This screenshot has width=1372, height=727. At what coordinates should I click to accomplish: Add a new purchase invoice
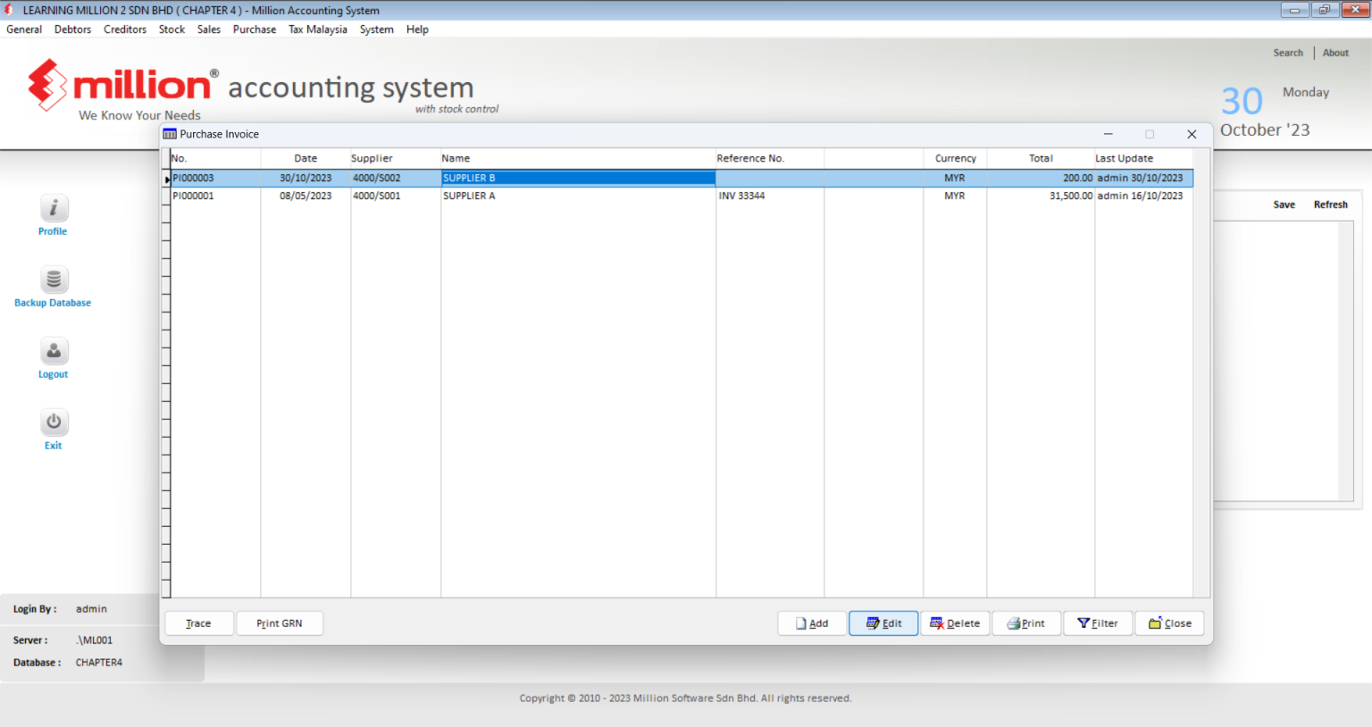[x=812, y=623]
